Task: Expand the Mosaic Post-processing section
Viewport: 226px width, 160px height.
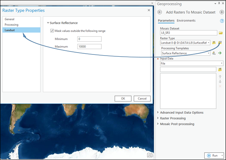Action: click(x=177, y=124)
